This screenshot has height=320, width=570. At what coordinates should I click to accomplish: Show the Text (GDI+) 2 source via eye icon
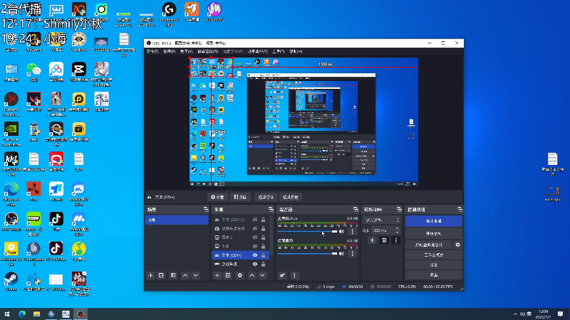click(x=255, y=220)
